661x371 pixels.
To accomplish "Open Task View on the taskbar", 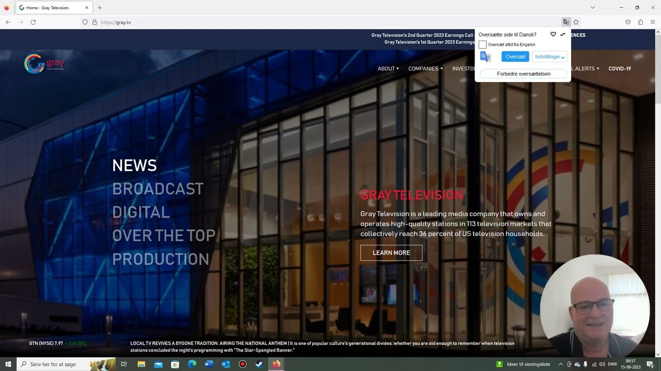I will pyautogui.click(x=124, y=364).
